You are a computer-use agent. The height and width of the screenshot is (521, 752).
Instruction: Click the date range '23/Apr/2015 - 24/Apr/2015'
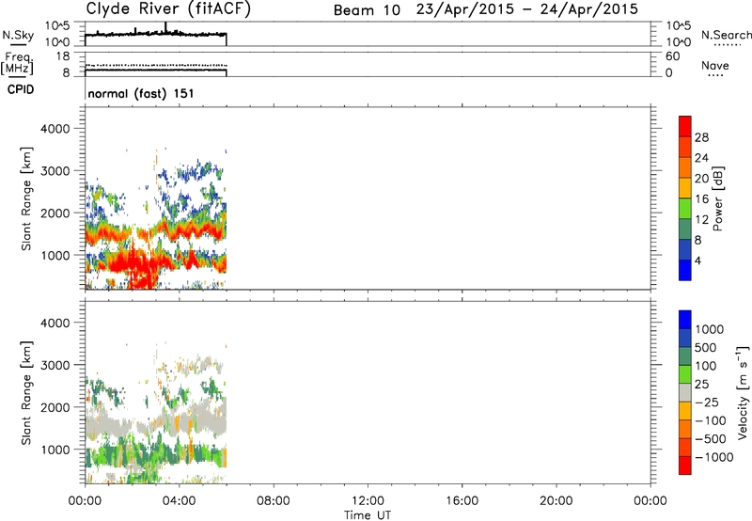(x=527, y=9)
